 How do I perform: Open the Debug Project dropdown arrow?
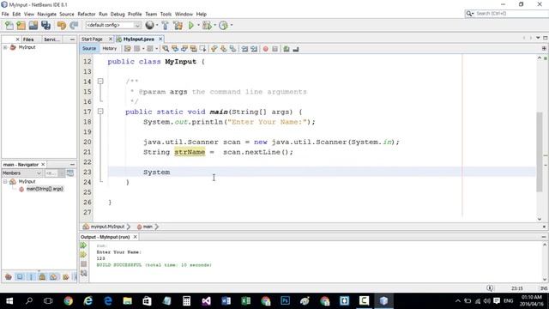[x=214, y=25]
